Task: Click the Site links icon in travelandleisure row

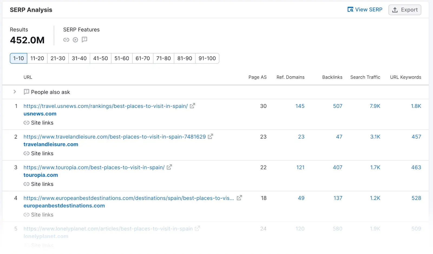Action: [x=26, y=153]
